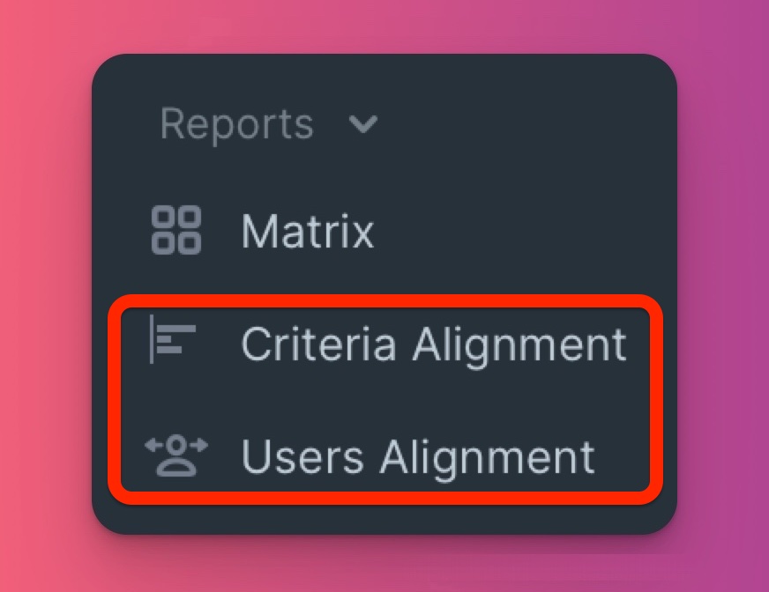
Task: Select the Matrix text label
Action: pyautogui.click(x=308, y=231)
